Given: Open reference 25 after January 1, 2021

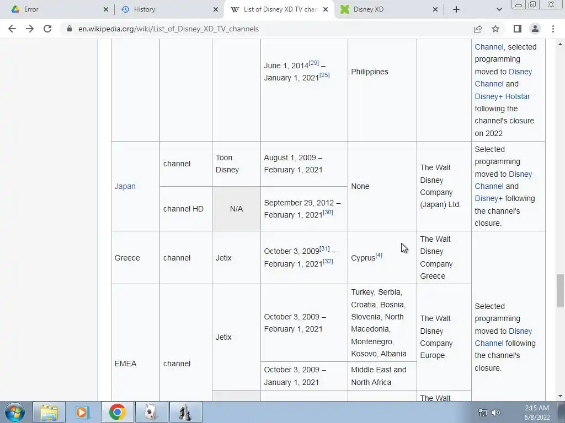Looking at the screenshot, I should click(324, 75).
